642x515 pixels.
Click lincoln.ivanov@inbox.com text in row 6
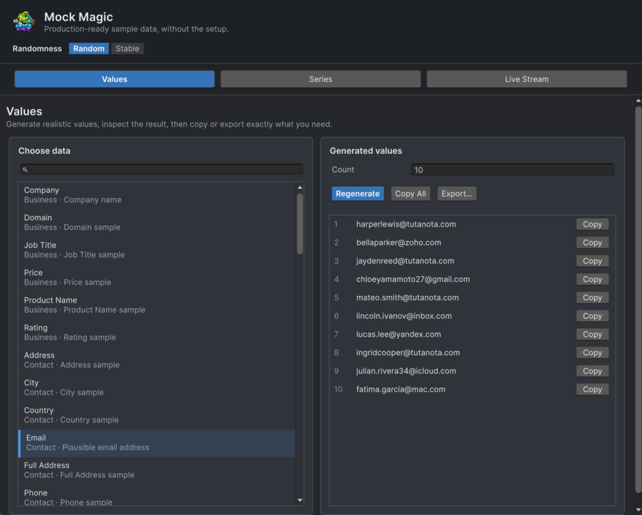tap(404, 316)
